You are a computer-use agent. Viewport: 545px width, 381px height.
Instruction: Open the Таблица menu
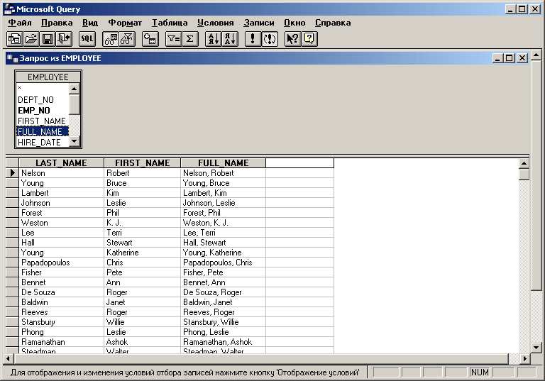(169, 23)
